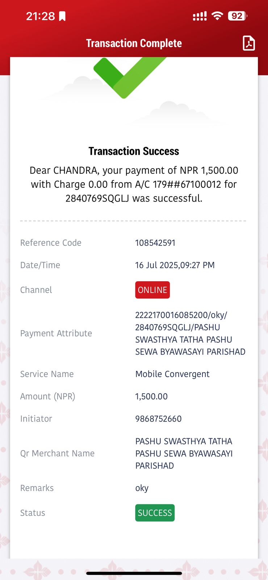Tap the initiator number 9868752660
The width and height of the screenshot is (268, 580).
pos(158,419)
